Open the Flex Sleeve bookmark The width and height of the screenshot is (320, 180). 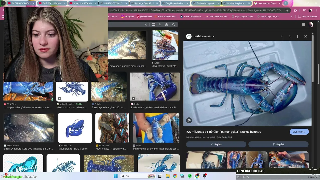click(x=217, y=17)
